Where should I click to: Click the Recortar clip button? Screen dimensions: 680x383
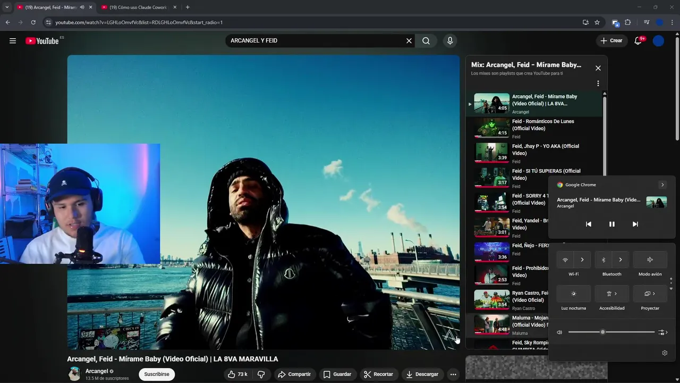tap(378, 374)
